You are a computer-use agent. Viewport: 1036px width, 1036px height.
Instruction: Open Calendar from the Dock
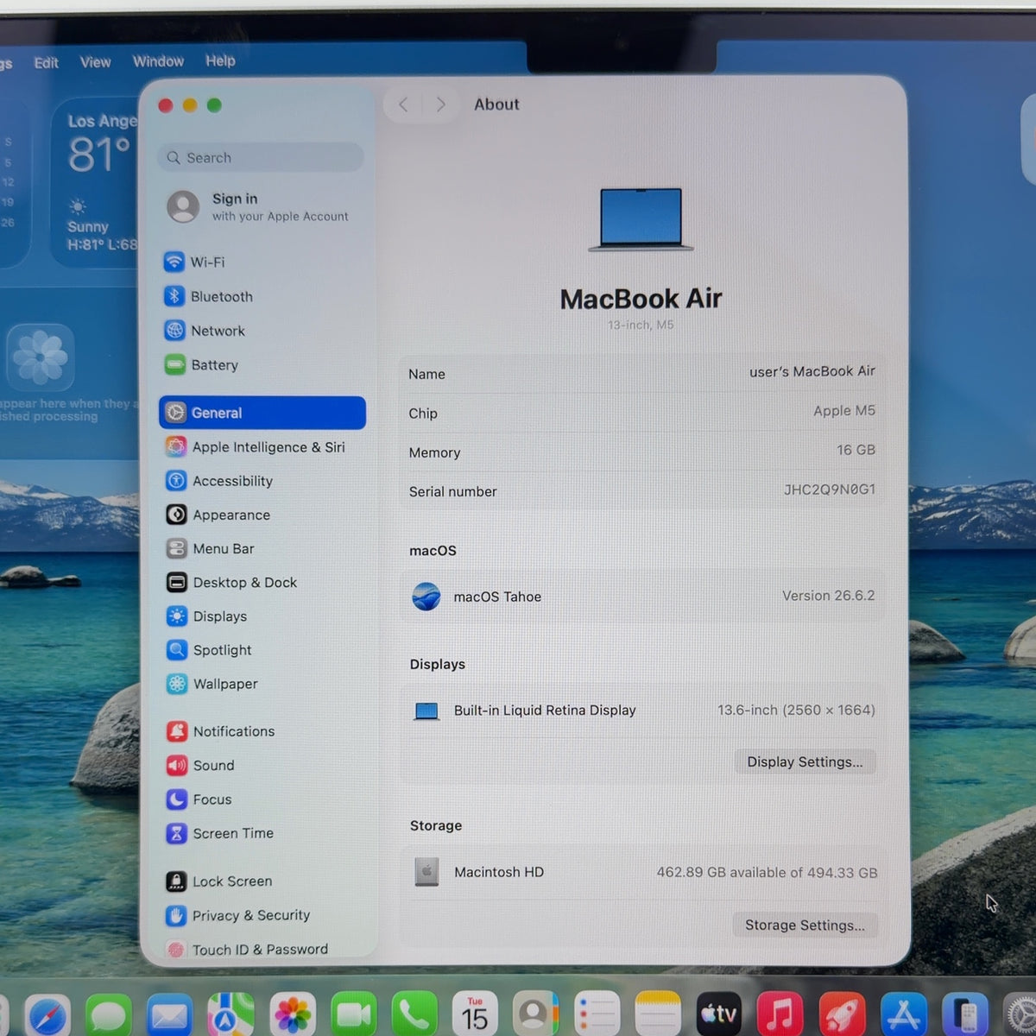pos(475,1014)
